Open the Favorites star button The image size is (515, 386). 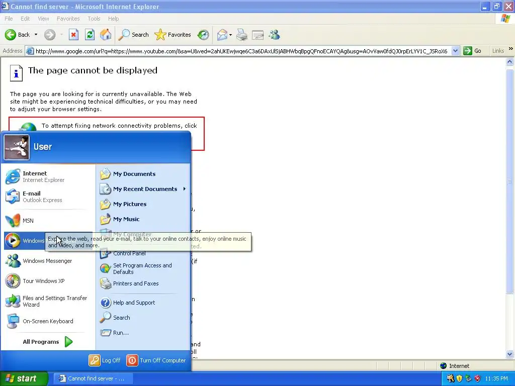(x=173, y=35)
